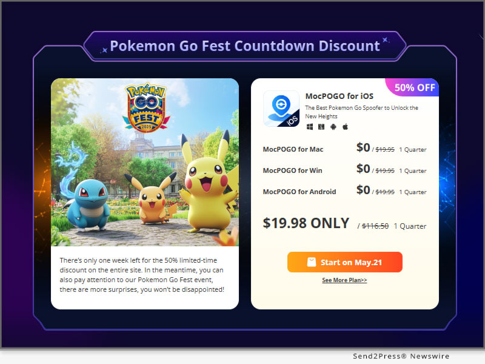Open the See More Plan link
Image resolution: width=485 pixels, height=364 pixels.
[x=344, y=280]
